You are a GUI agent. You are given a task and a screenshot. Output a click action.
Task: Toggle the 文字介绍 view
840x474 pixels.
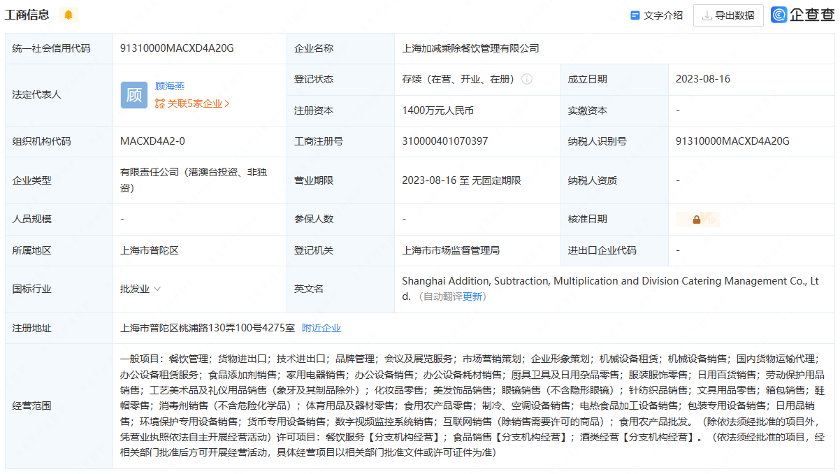click(656, 15)
